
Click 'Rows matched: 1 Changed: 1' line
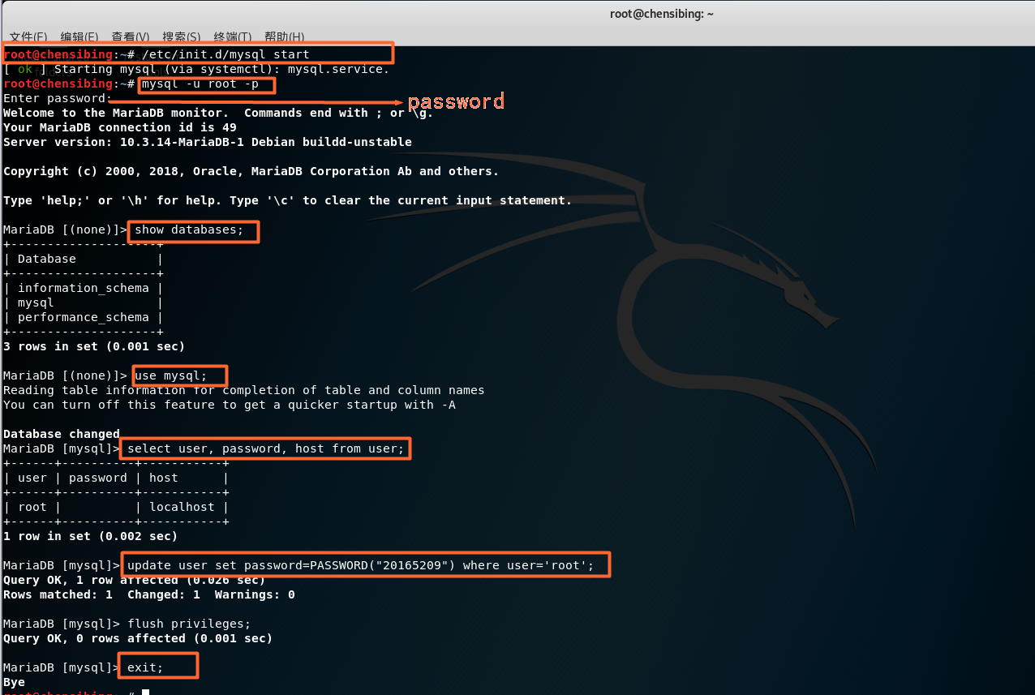click(x=149, y=594)
